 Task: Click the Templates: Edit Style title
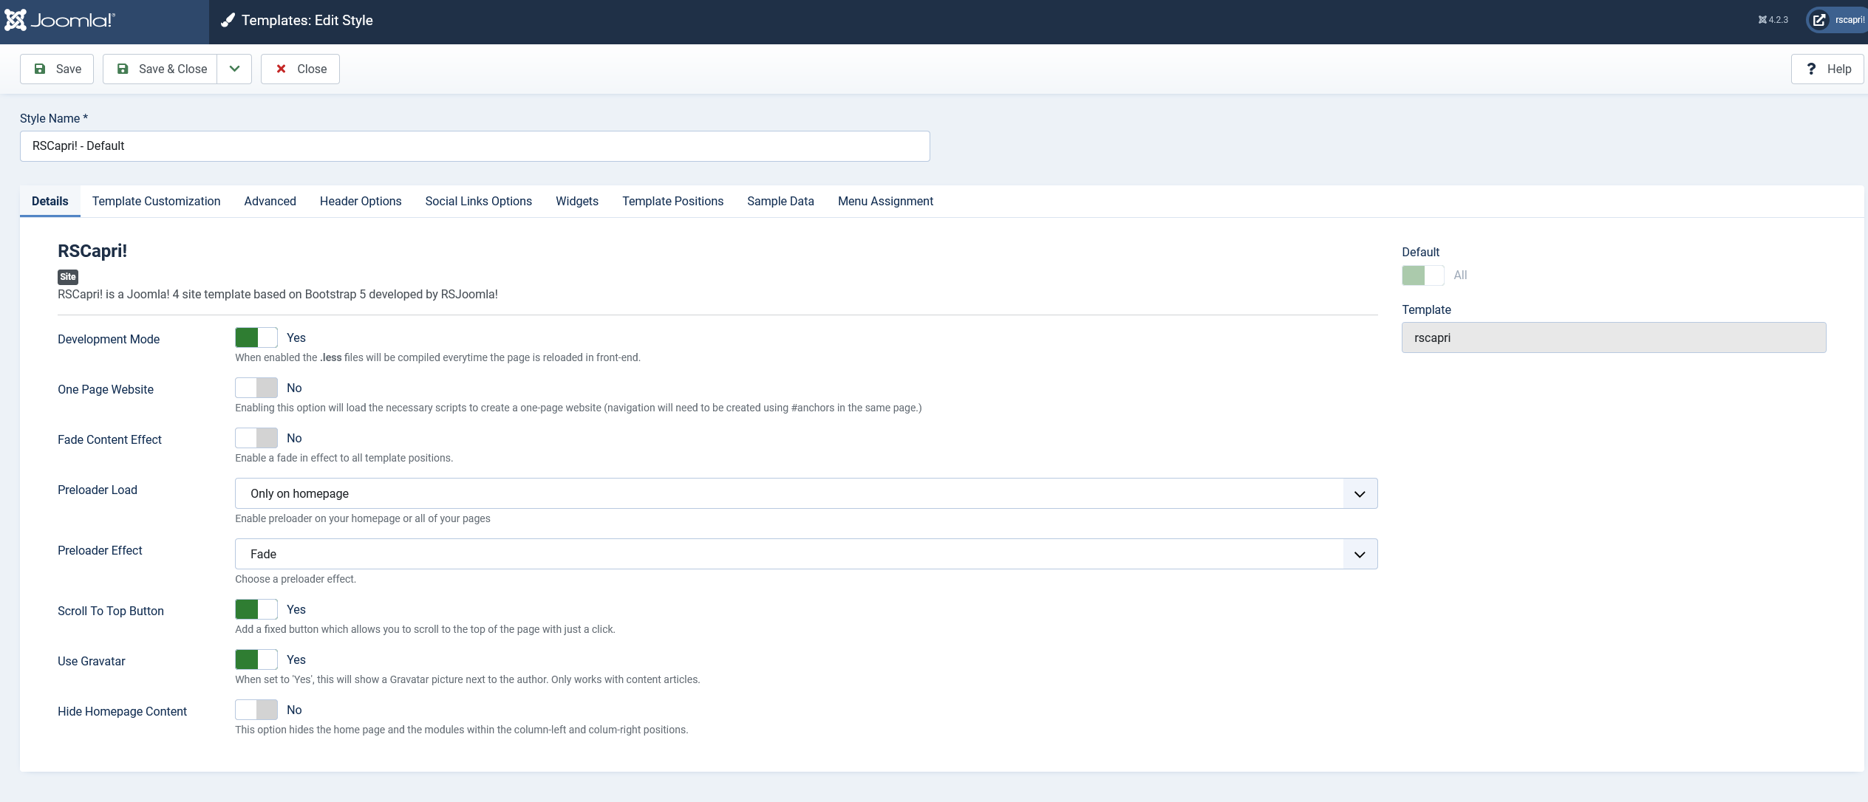coord(307,21)
